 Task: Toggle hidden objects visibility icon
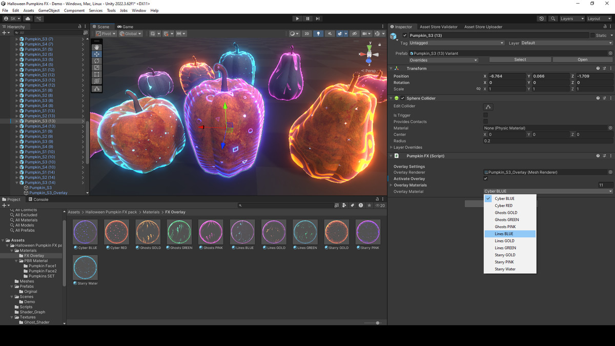tap(354, 34)
